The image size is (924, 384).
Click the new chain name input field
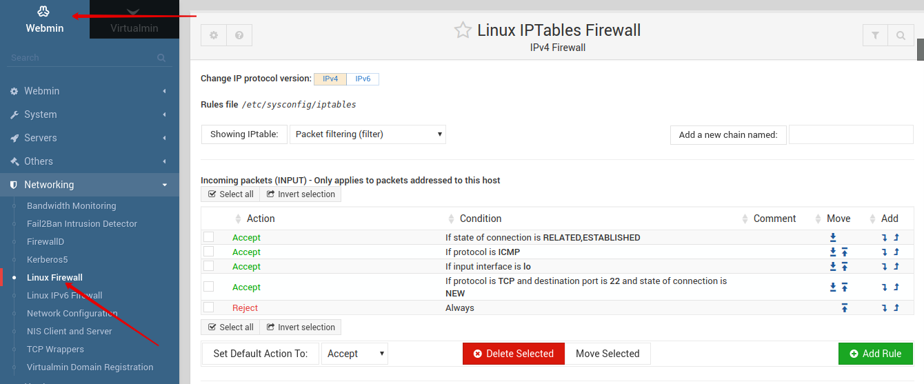pyautogui.click(x=850, y=135)
